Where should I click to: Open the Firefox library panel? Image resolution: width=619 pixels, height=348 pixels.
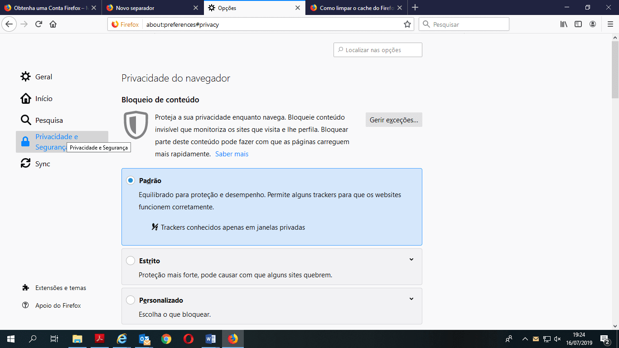(563, 24)
